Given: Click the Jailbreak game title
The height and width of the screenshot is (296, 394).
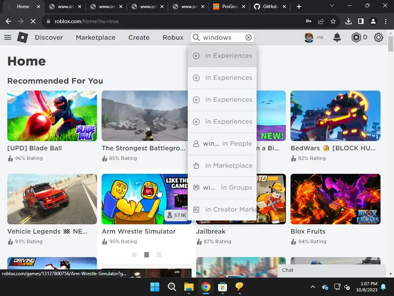Looking at the screenshot, I should (x=210, y=231).
